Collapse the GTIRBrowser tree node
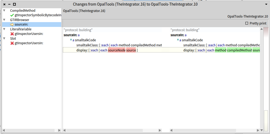This screenshot has height=134, width=270. click(4, 20)
